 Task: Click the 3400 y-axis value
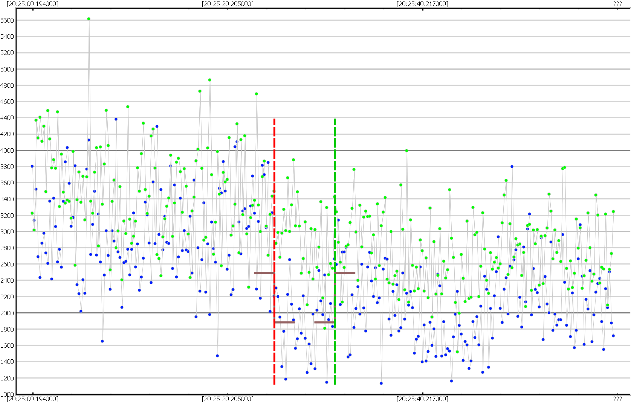(7, 199)
